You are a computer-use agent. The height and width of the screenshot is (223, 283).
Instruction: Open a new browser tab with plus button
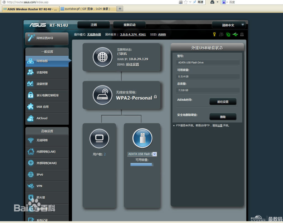click(120, 9)
